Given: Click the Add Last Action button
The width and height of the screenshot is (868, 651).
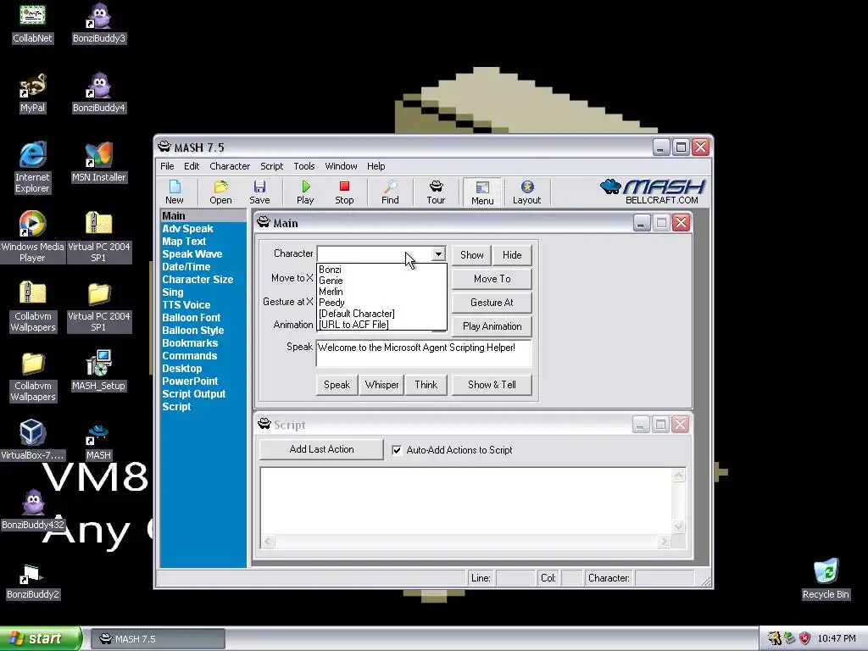Looking at the screenshot, I should coord(321,449).
